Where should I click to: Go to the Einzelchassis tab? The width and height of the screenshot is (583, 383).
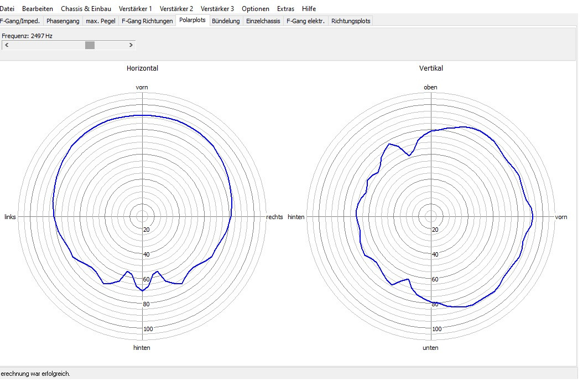(263, 21)
